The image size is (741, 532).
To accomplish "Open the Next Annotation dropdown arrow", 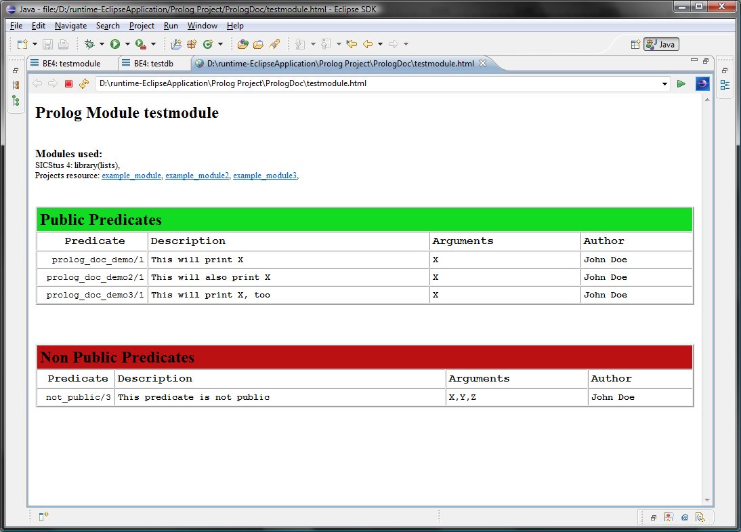I will (313, 44).
